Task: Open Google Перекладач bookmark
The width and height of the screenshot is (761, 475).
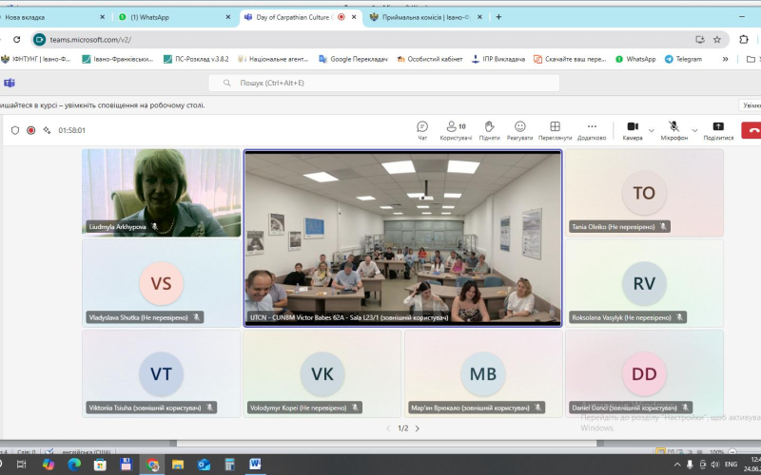Action: coord(353,59)
